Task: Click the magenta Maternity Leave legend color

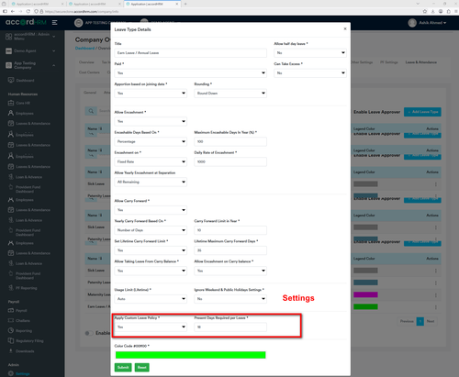Action: tap(365, 294)
